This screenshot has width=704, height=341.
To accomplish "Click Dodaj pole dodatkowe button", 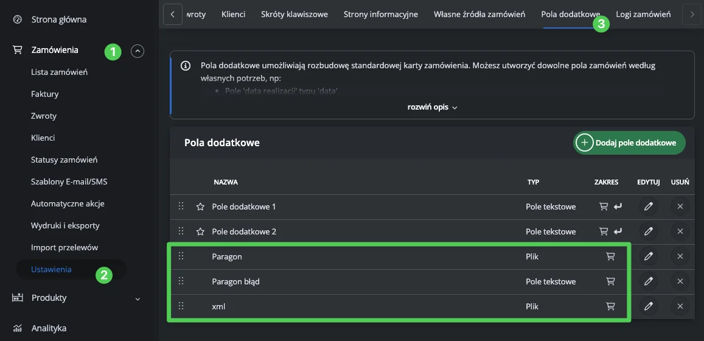I will click(630, 143).
